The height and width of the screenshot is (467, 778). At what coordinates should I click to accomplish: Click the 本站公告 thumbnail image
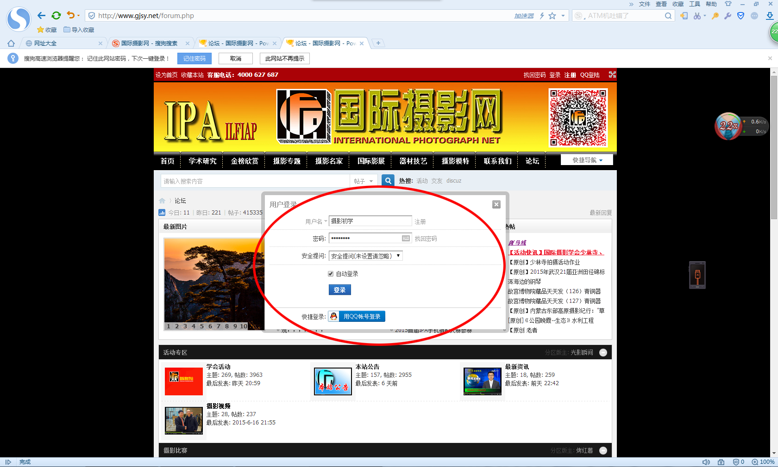[x=333, y=381]
